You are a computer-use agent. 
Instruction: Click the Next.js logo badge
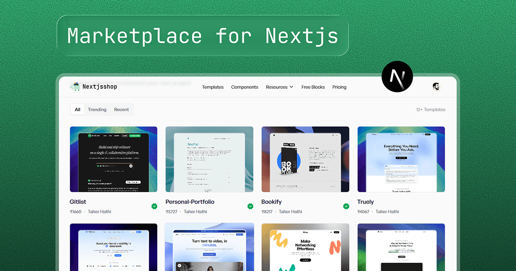tap(397, 76)
